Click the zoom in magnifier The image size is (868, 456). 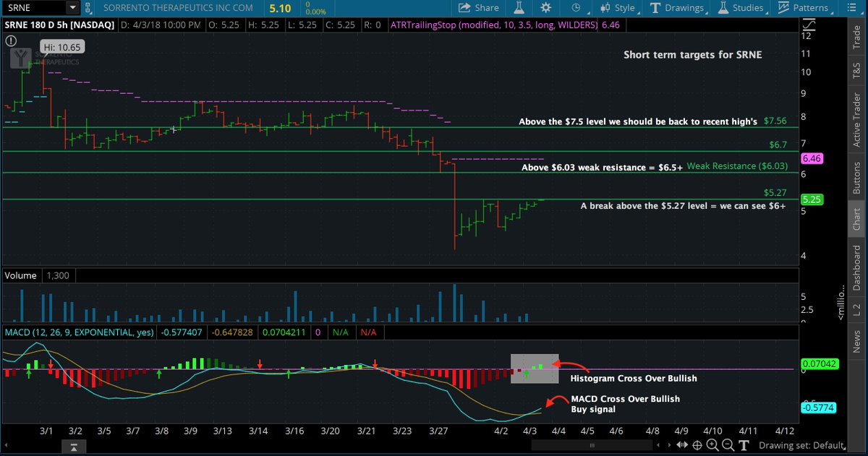pos(714,445)
